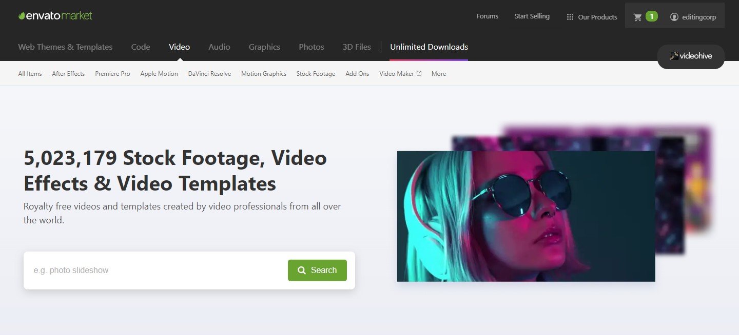
Task: Open Motion Graphics submenu item
Action: pos(264,74)
